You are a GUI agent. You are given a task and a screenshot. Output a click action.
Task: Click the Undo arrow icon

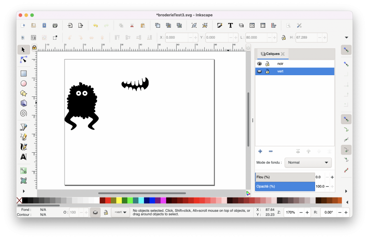(95, 25)
